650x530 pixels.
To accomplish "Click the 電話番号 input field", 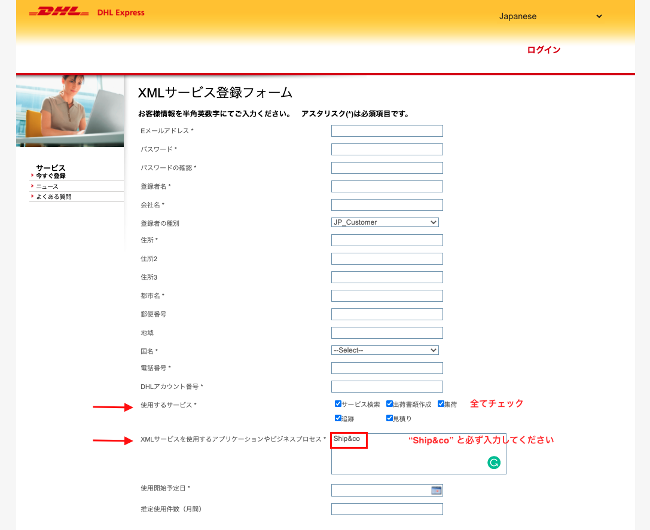I will 387,368.
